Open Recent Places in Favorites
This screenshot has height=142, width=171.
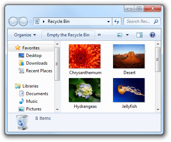click(x=39, y=71)
